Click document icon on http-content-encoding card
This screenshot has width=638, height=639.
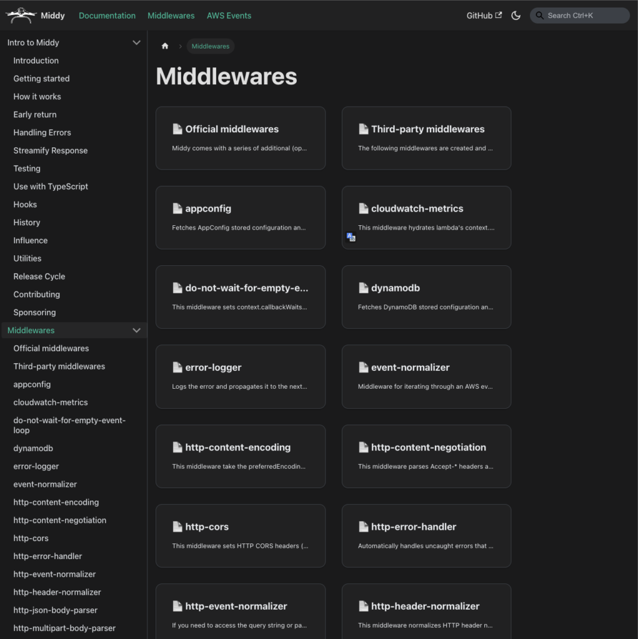tap(177, 447)
